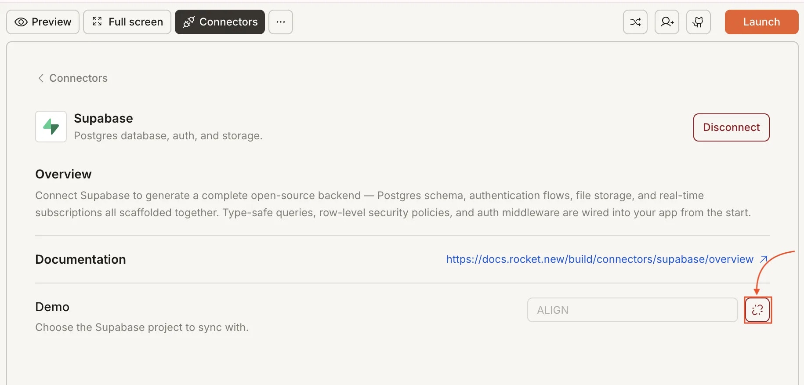Click the Demo section heading
Screen dimensions: 804x385
(x=52, y=307)
